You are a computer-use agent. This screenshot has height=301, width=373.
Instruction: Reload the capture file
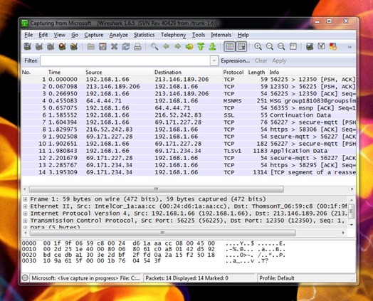coord(126,46)
